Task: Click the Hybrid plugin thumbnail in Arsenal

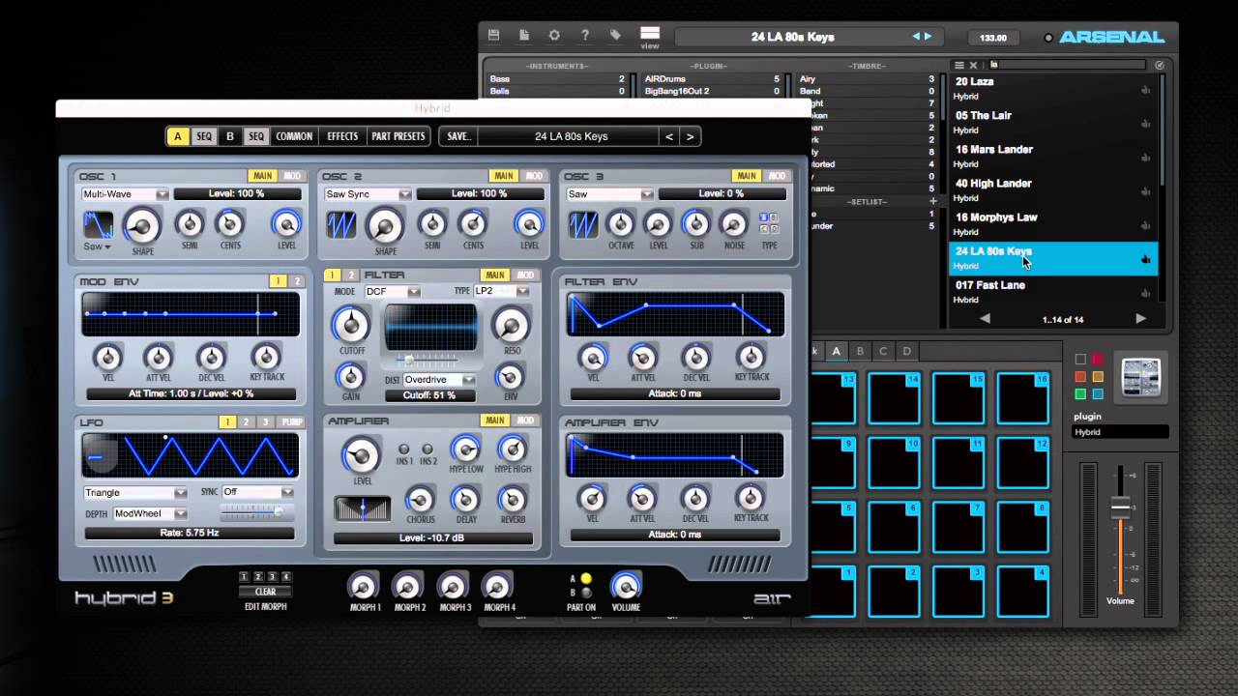Action: (1140, 378)
